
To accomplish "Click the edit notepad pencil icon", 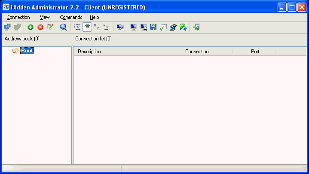I will pos(51,27).
